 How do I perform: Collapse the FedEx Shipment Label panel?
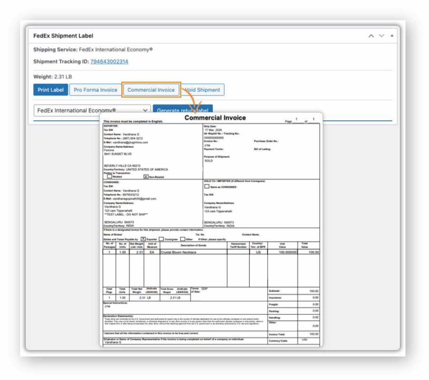(392, 36)
